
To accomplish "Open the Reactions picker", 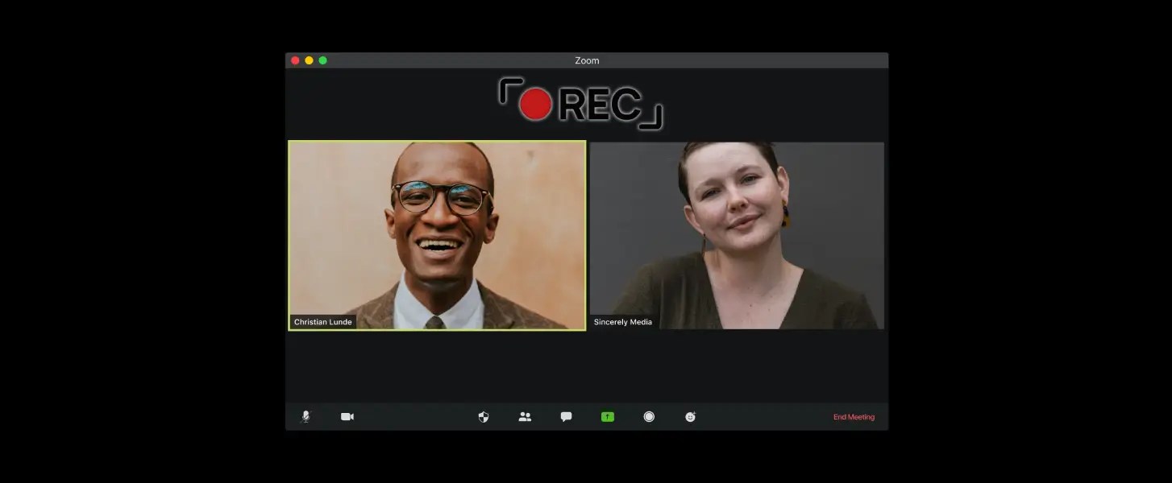I will pyautogui.click(x=691, y=416).
